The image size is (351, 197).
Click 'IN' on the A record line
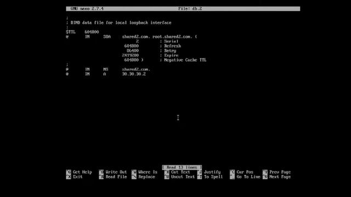click(x=87, y=74)
